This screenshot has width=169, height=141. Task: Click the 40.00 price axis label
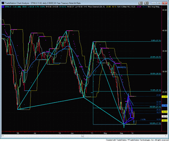coord(165,30)
